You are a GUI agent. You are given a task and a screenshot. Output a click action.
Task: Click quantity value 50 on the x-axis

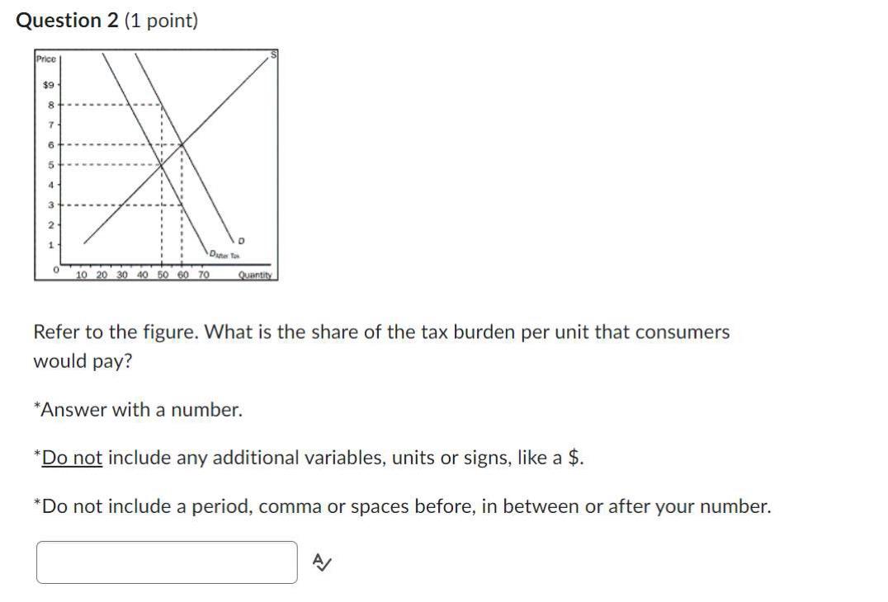tap(163, 275)
